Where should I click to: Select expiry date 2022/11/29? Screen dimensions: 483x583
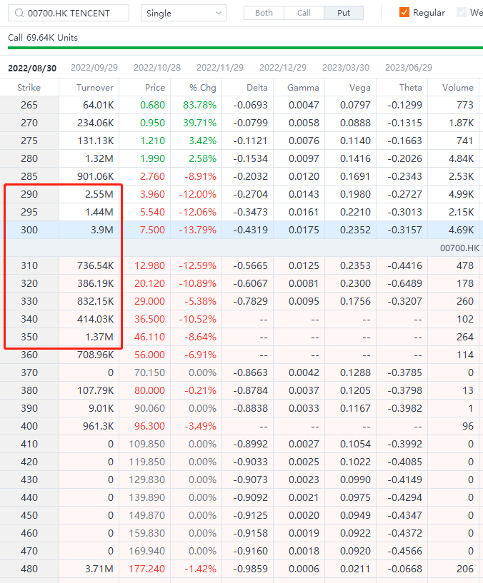tap(220, 68)
